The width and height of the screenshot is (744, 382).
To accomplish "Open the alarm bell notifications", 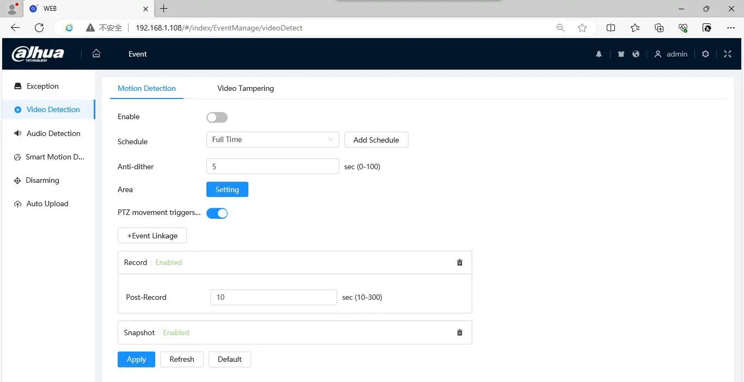I will (599, 54).
